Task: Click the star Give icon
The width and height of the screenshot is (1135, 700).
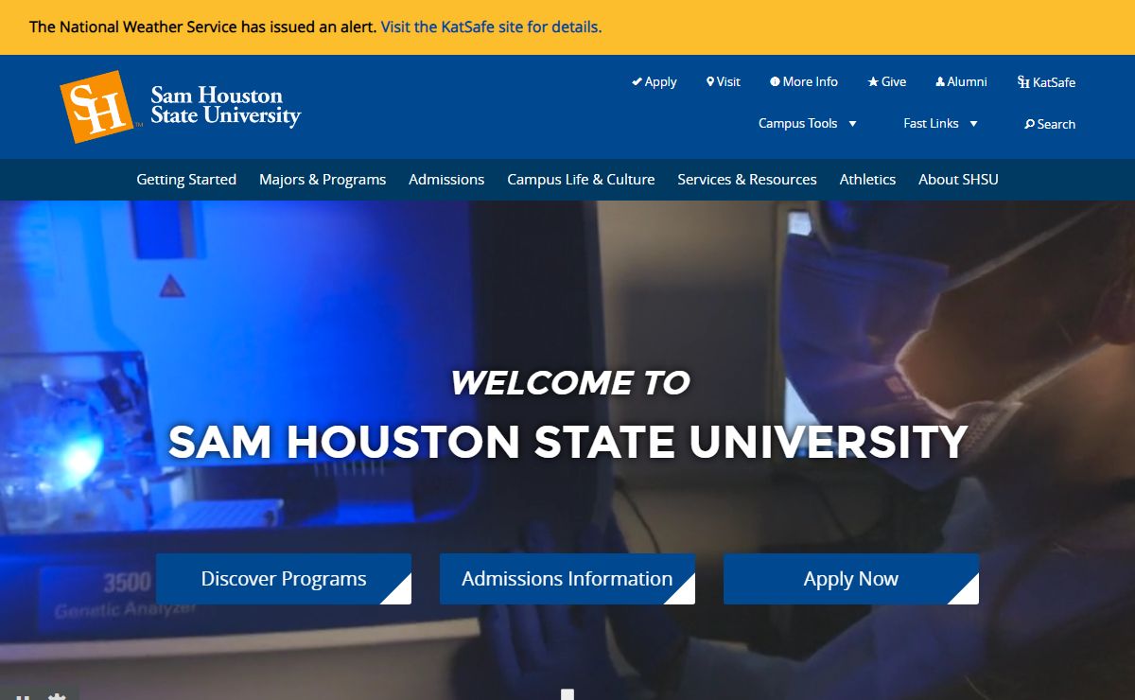Action: pyautogui.click(x=873, y=82)
